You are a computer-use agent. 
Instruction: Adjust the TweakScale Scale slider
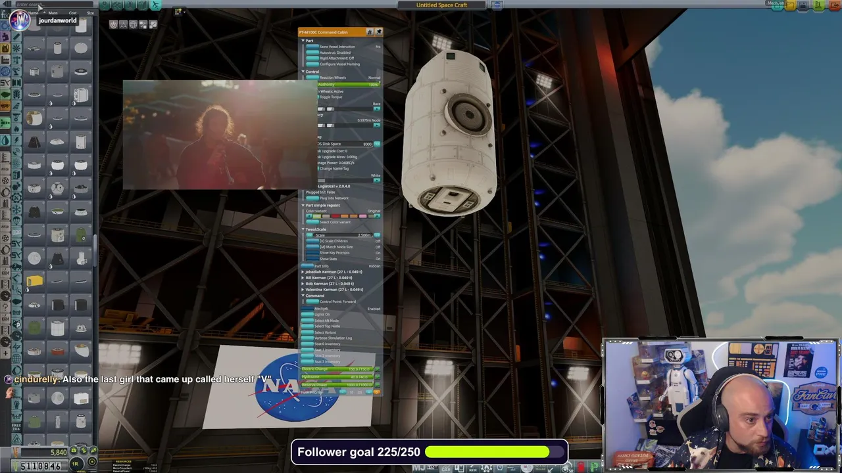pyautogui.click(x=343, y=235)
